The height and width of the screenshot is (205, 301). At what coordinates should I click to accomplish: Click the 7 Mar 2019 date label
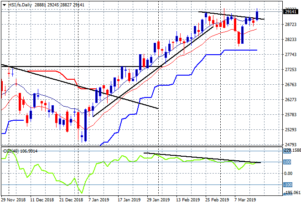(x=245, y=200)
